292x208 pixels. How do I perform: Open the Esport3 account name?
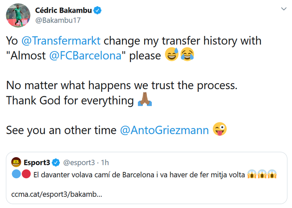[x=37, y=163]
